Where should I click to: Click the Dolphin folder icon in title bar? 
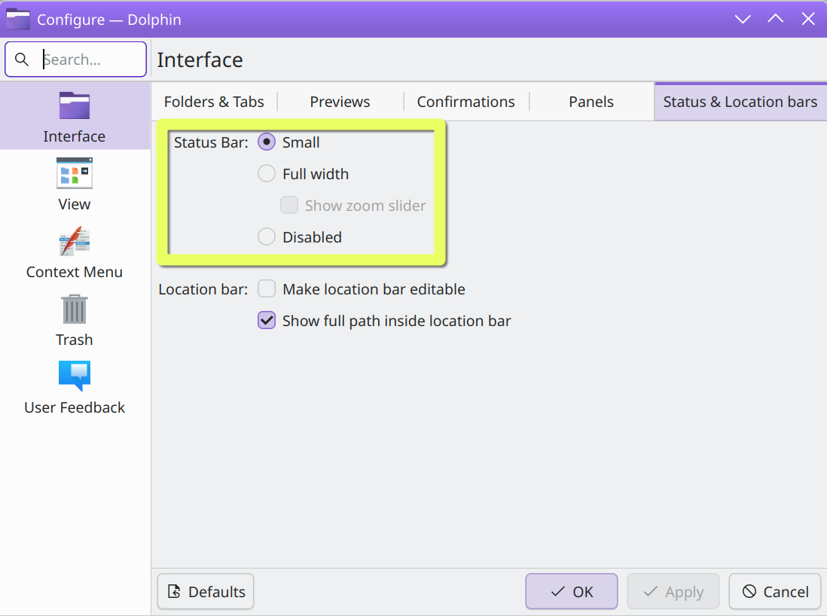pos(18,20)
